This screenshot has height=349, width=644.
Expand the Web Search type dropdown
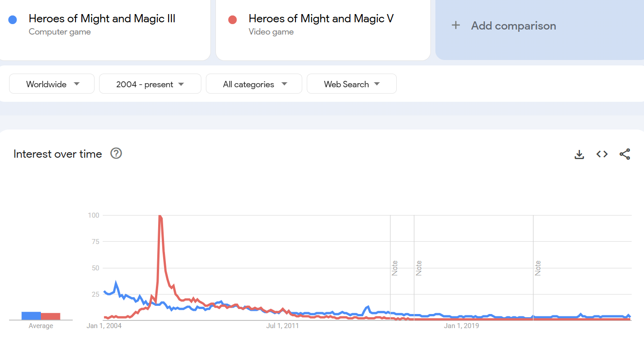pyautogui.click(x=351, y=84)
